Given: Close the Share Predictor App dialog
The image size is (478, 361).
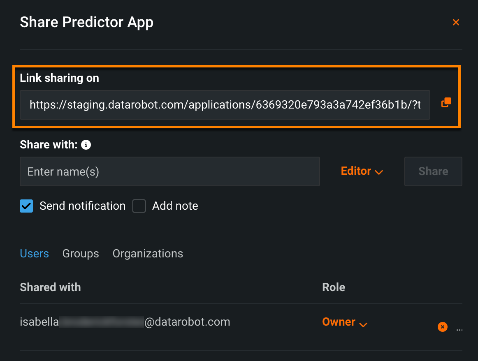Looking at the screenshot, I should (x=456, y=22).
